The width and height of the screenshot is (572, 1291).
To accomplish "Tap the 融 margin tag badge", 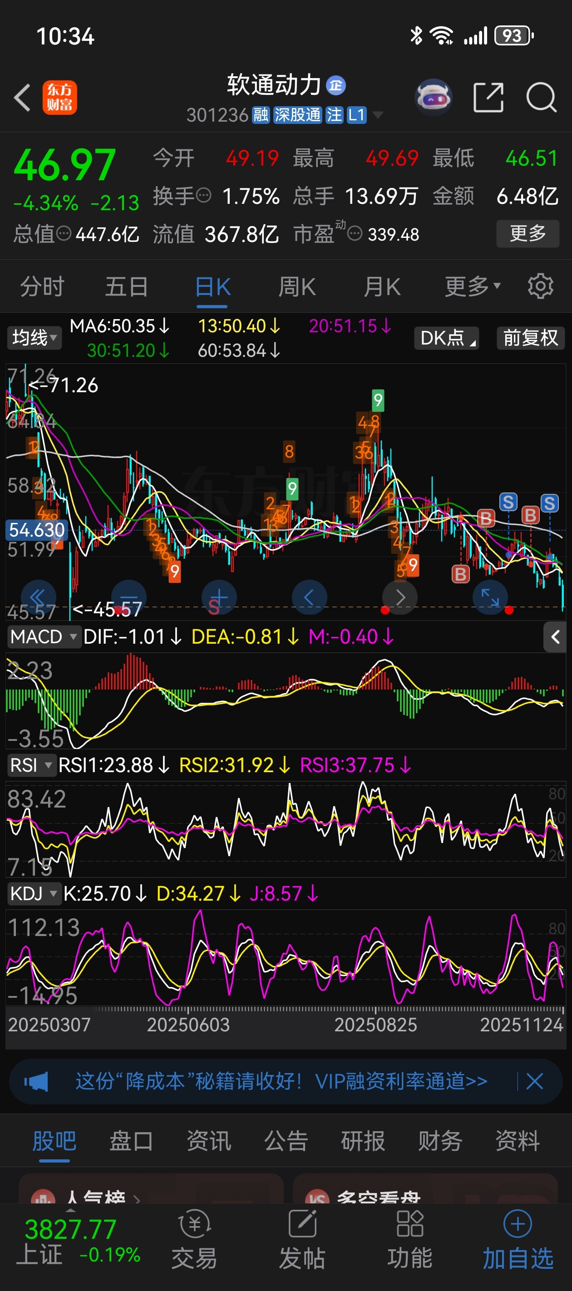I will 261,115.
